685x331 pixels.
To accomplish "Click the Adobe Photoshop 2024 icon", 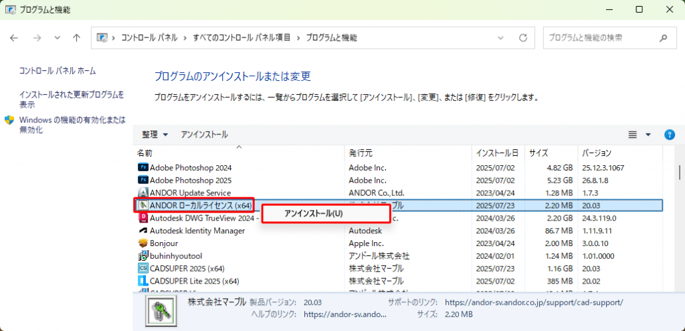I will [x=143, y=167].
